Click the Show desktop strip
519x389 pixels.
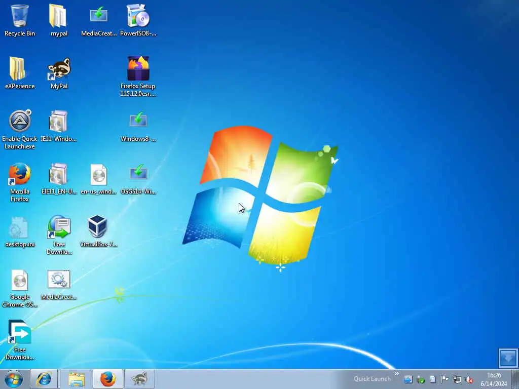[515, 379]
